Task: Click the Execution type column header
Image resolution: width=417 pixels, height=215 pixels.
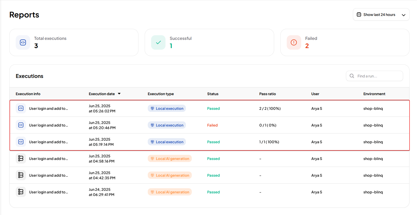Action: click(161, 94)
